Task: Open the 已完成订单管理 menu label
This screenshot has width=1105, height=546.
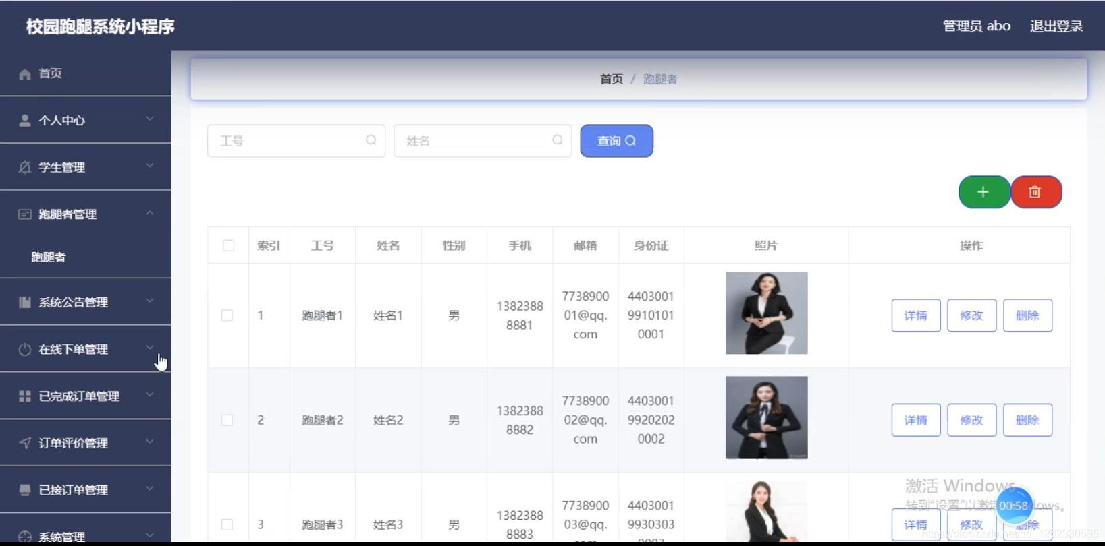Action: pos(79,396)
